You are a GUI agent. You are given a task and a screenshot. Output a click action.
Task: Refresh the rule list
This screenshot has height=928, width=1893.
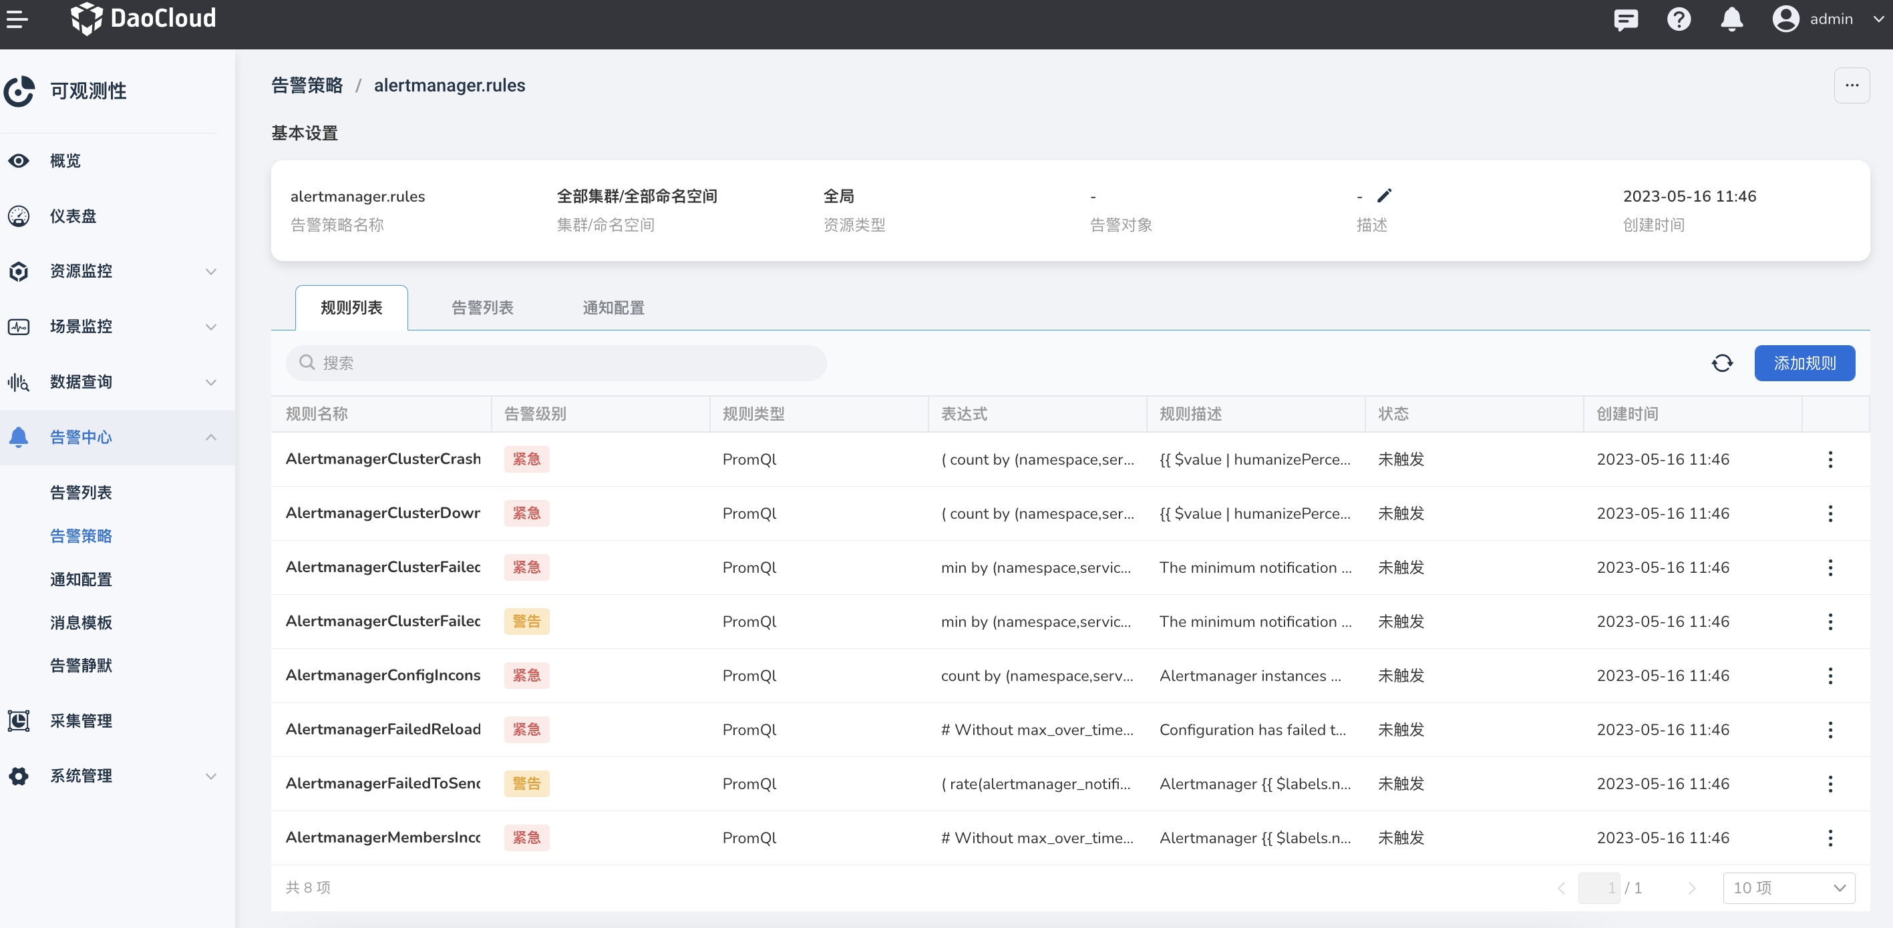coord(1722,363)
